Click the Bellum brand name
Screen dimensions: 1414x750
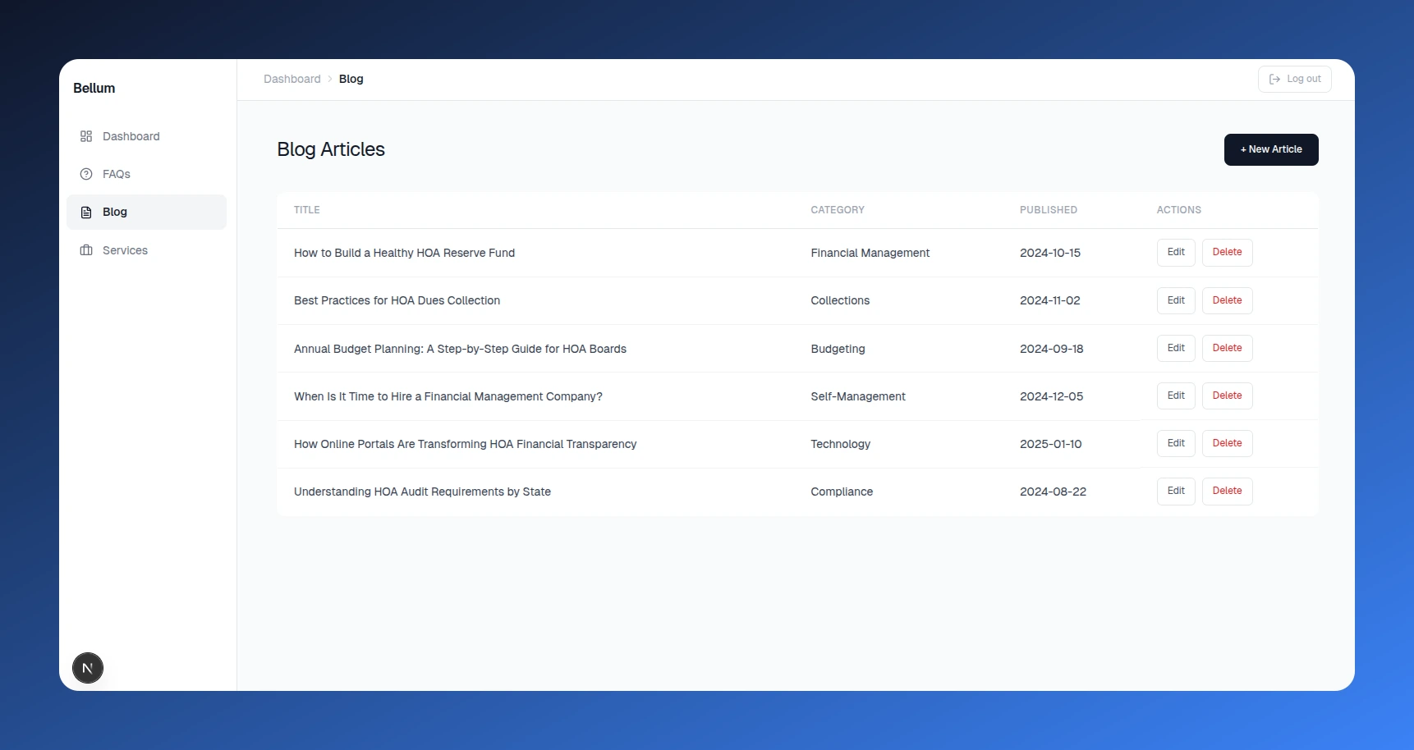point(94,88)
